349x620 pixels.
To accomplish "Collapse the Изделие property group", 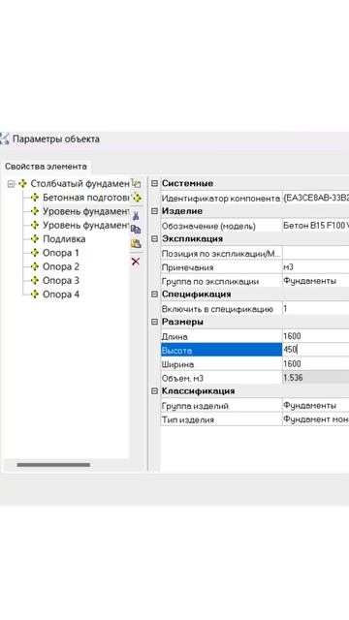I will click(x=154, y=211).
